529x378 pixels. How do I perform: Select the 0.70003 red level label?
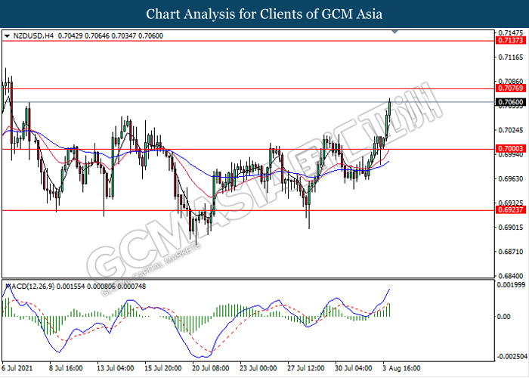(x=511, y=148)
